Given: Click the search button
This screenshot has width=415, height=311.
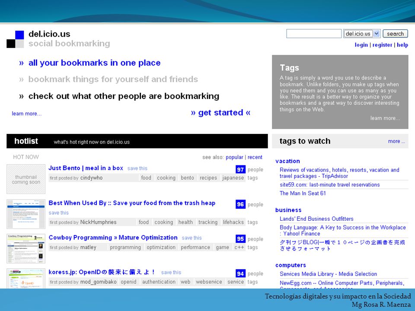Looking at the screenshot, I should 395,34.
